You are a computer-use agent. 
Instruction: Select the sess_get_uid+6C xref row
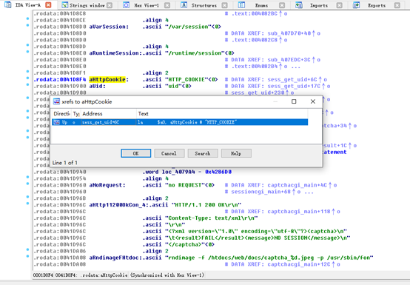tap(180, 122)
